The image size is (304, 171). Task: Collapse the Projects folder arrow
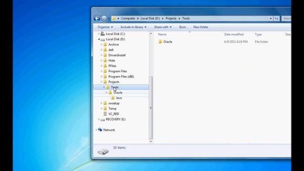tap(101, 82)
